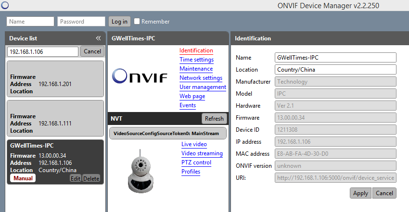Image resolution: width=409 pixels, height=212 pixels.
Task: Click the Manual tag on GWellTimes-IPC
Action: pos(23,178)
